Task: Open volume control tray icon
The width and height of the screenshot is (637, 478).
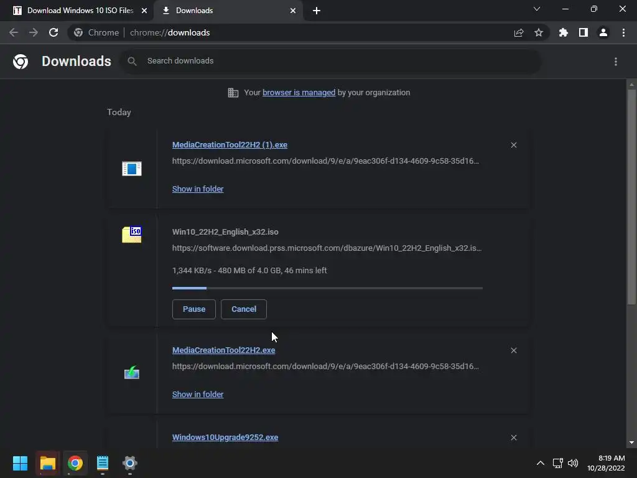Action: coord(573,463)
